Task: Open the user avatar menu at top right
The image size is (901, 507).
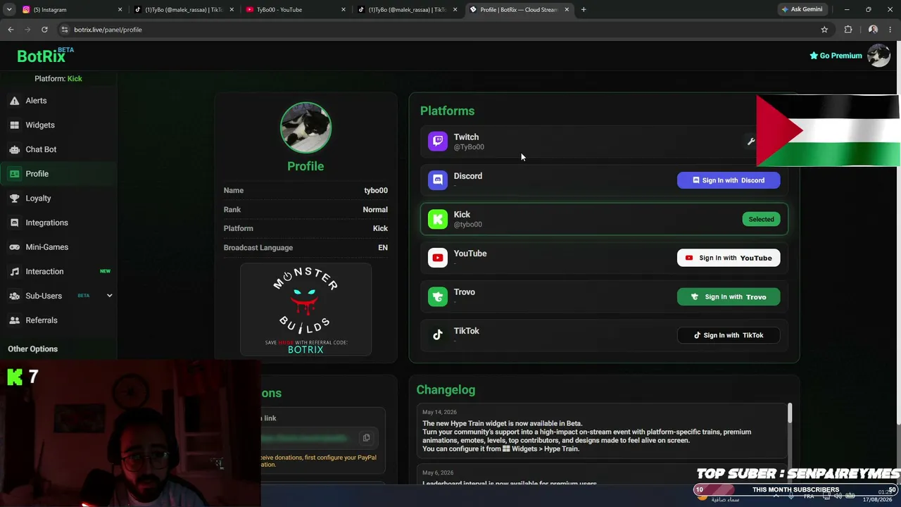Action: tap(878, 55)
